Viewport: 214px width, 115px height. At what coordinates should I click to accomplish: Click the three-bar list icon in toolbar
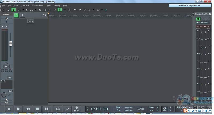(45, 10)
